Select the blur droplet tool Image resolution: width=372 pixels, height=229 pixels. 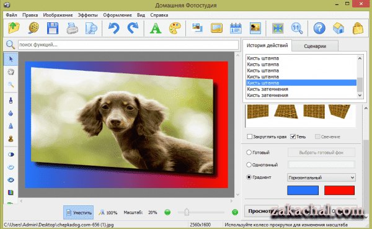[x=11, y=113]
